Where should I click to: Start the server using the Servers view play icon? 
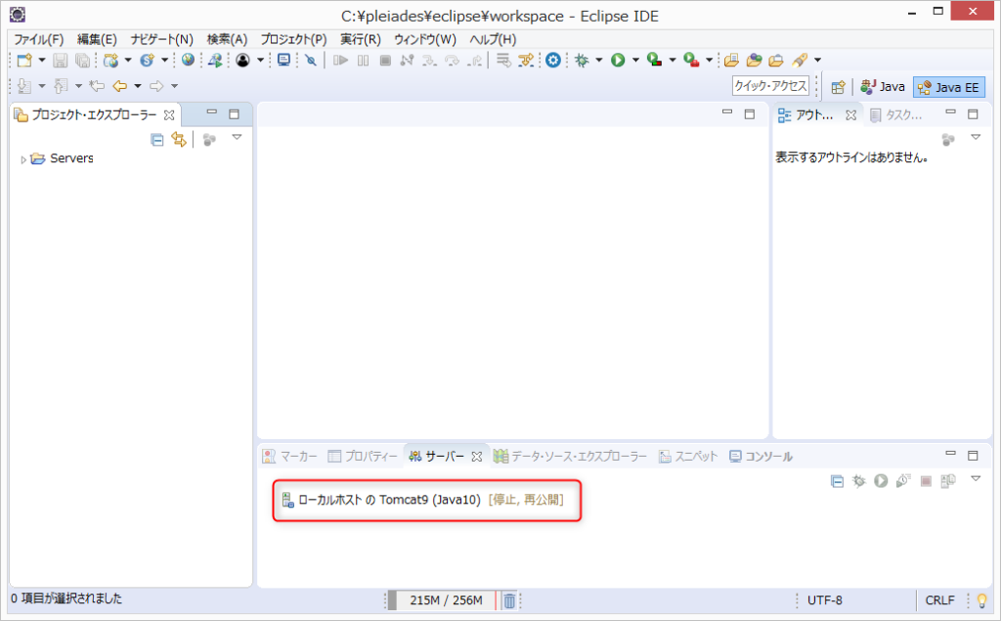tap(881, 480)
